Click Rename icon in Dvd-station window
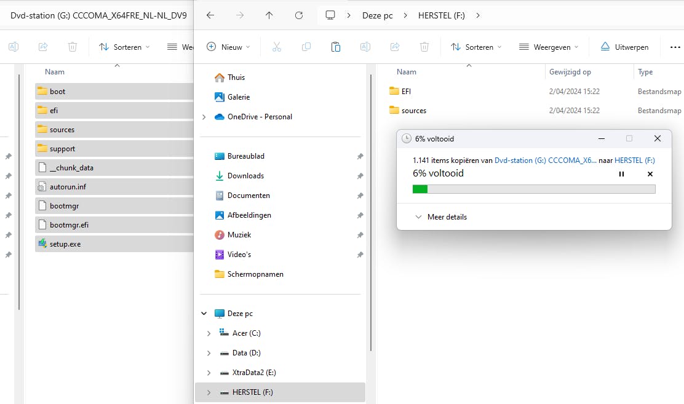Screen dimensions: 684x404 tap(14, 47)
